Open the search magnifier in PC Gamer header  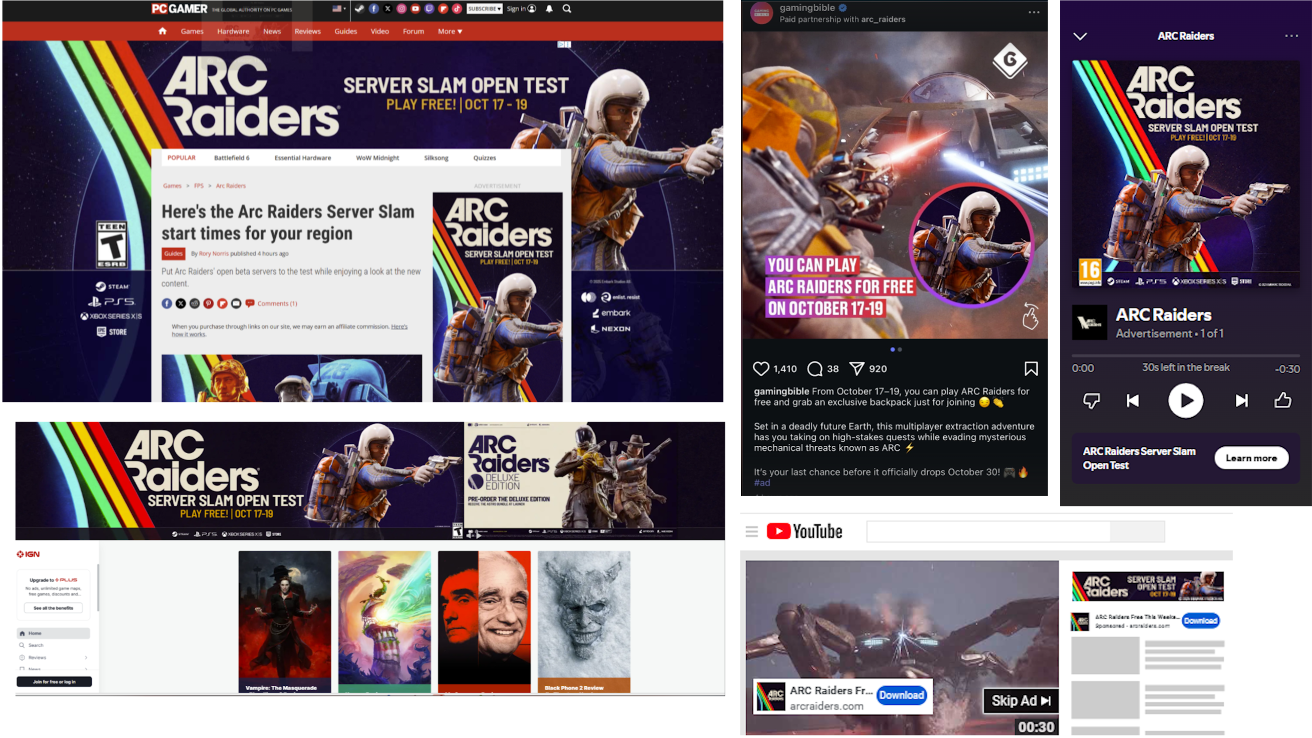[x=567, y=9]
